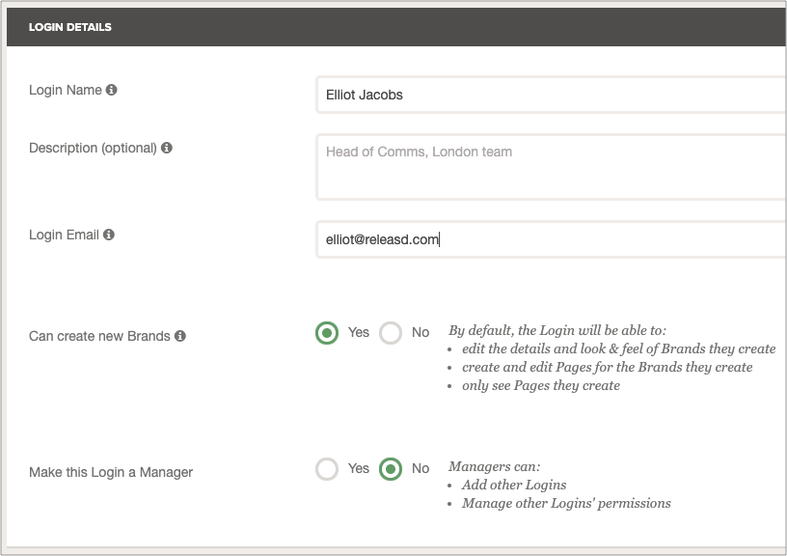Screen dimensions: 787x556
Task: Click the info icon beside Login Name
Action: (112, 91)
